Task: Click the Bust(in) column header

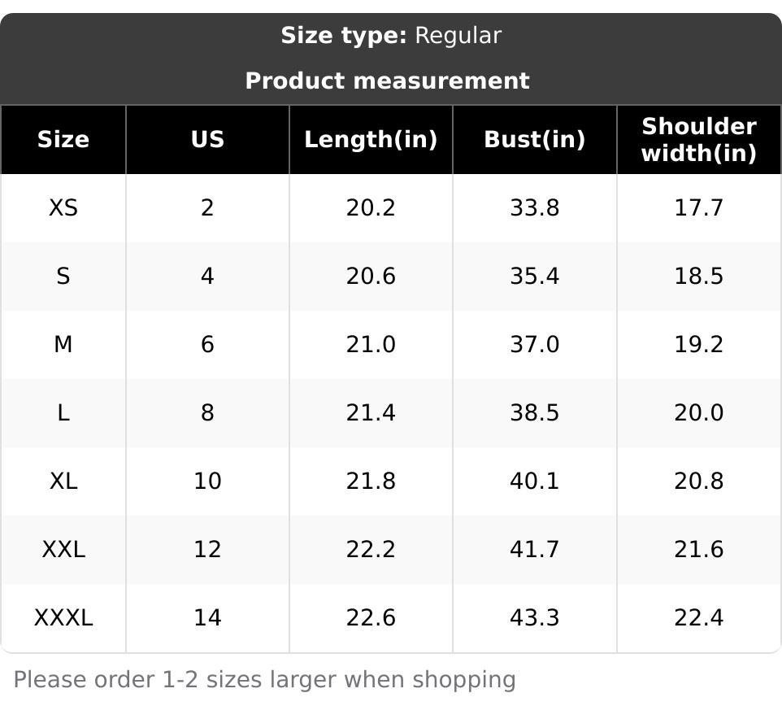Action: 534,140
